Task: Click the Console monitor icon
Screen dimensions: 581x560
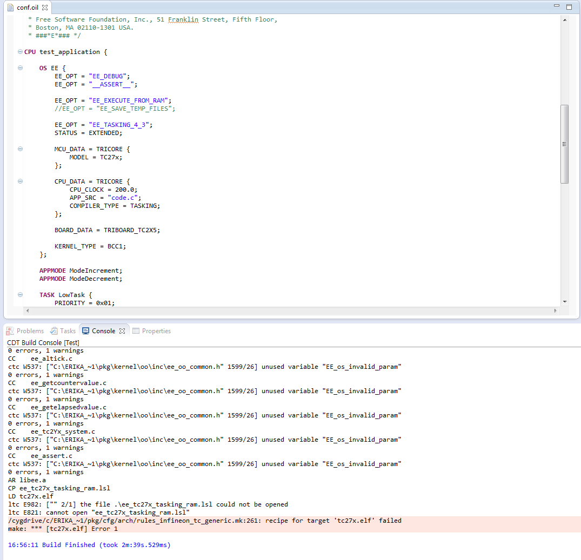Action: (x=85, y=331)
